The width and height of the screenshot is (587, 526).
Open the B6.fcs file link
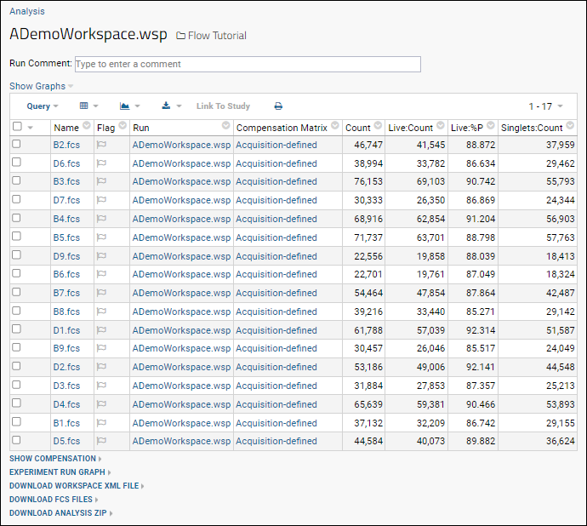(x=66, y=275)
